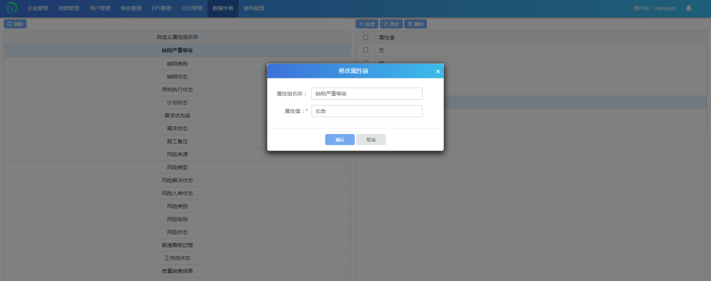The image size is (711, 281).
Task: Check the checkbox for the 无 row
Action: (366, 50)
